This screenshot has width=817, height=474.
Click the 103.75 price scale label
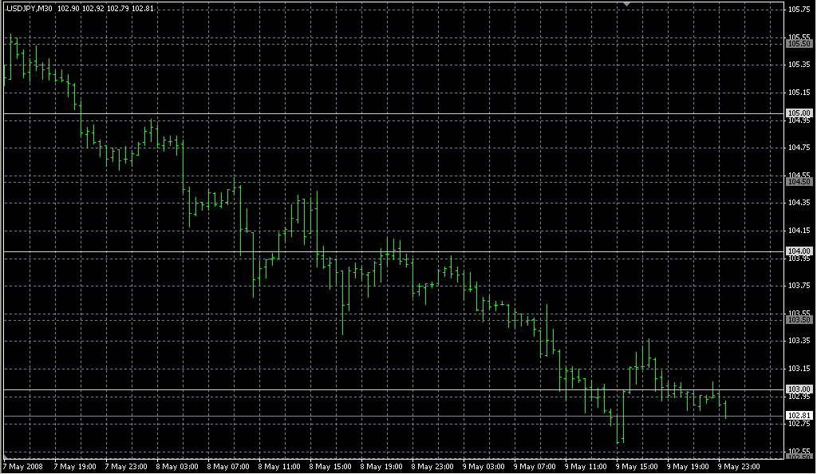pos(799,286)
